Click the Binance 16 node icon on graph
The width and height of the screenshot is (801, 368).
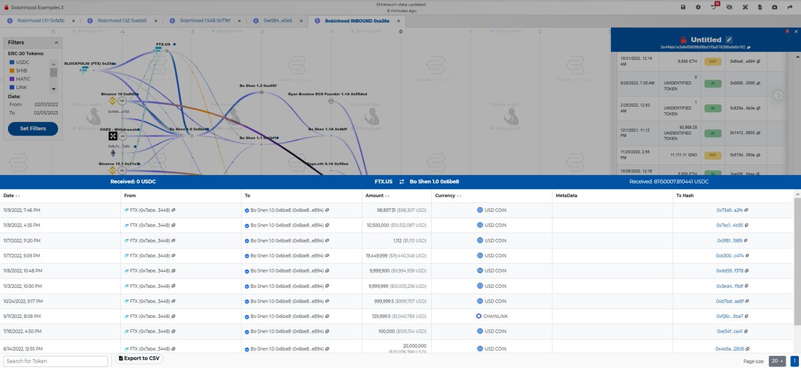(x=112, y=101)
